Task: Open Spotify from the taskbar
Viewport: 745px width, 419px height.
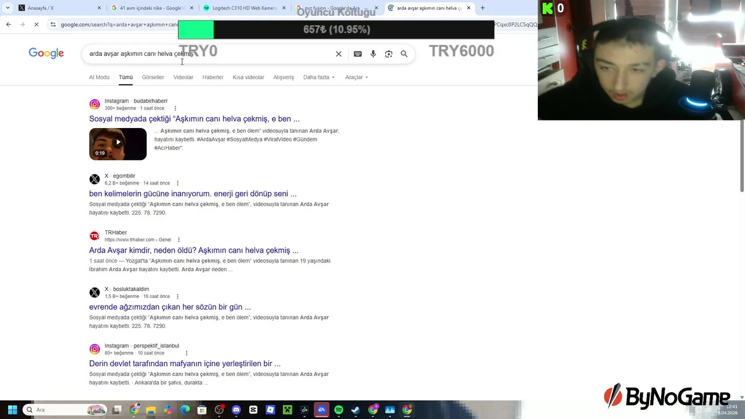Action: 339,410
